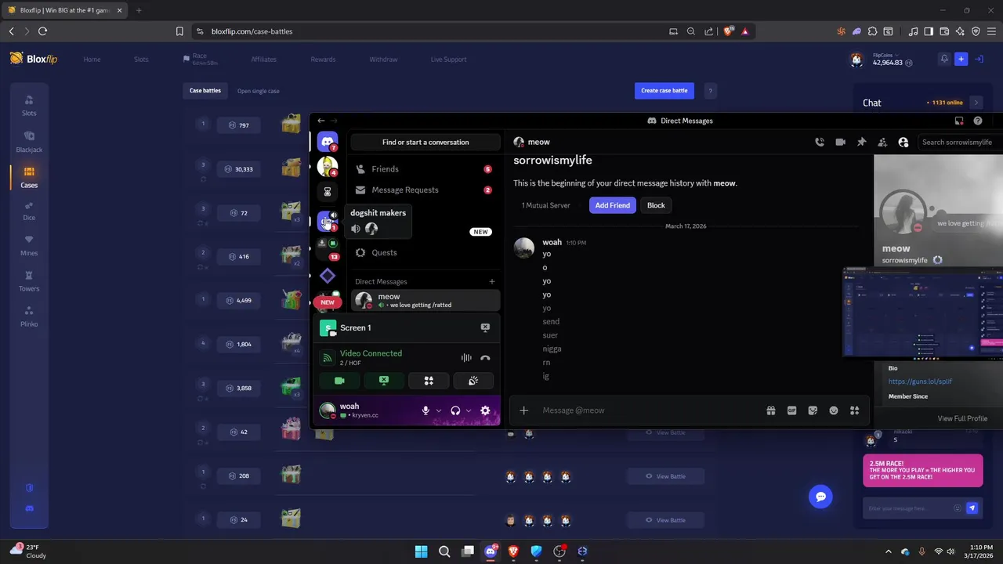Open activities launcher in voice panel
Image resolution: width=1003 pixels, height=564 pixels.
coord(429,381)
